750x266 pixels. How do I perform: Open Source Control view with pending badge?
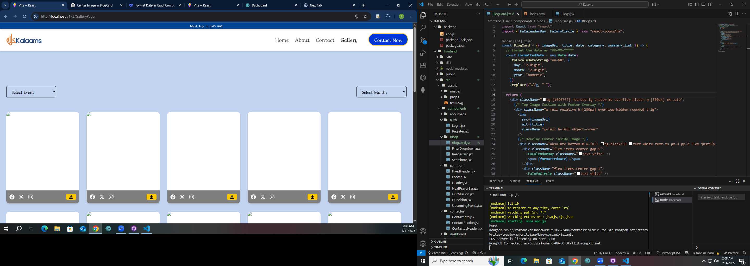[x=423, y=40]
